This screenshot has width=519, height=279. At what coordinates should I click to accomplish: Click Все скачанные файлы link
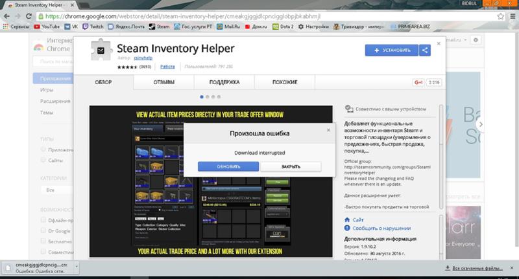477,268
